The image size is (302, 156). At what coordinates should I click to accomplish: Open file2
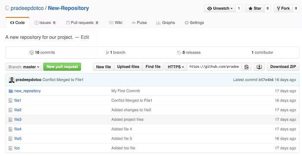point(18,110)
